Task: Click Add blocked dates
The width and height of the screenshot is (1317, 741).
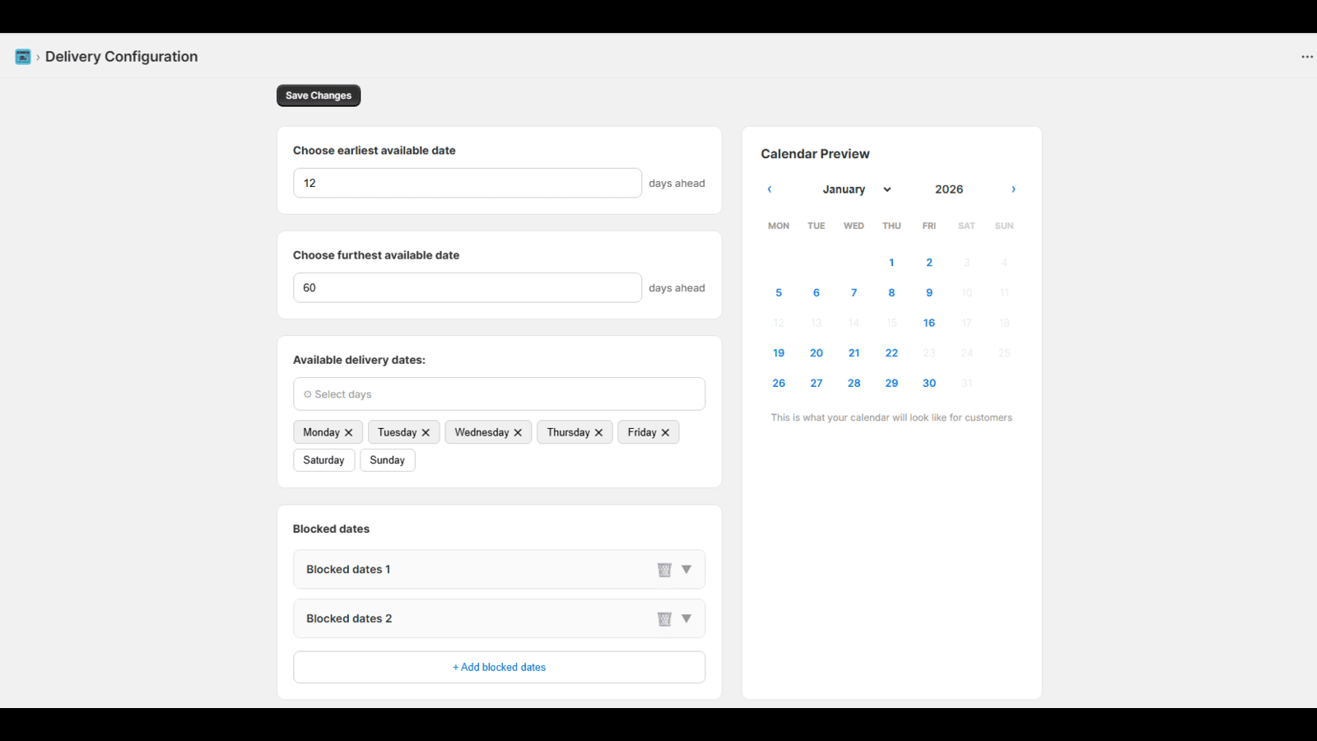Action: pyautogui.click(x=499, y=667)
